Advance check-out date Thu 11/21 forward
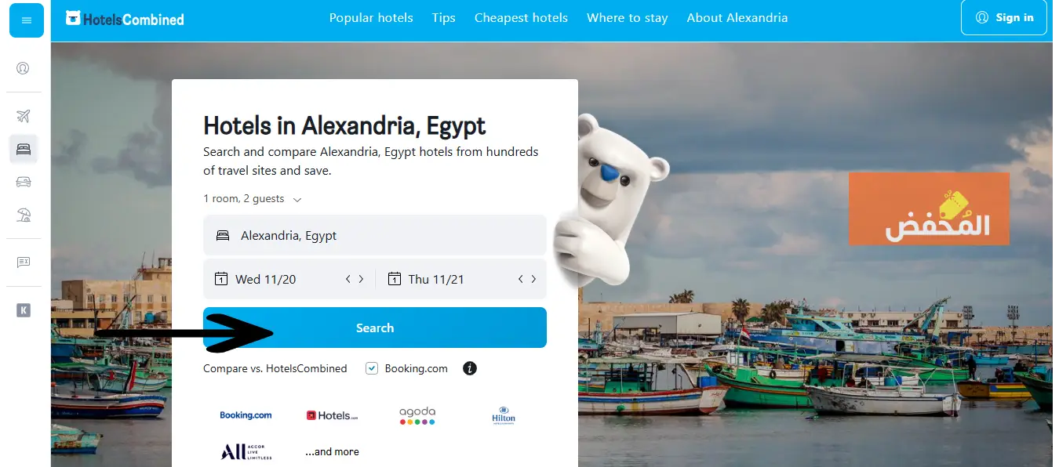This screenshot has width=1059, height=467. (534, 279)
